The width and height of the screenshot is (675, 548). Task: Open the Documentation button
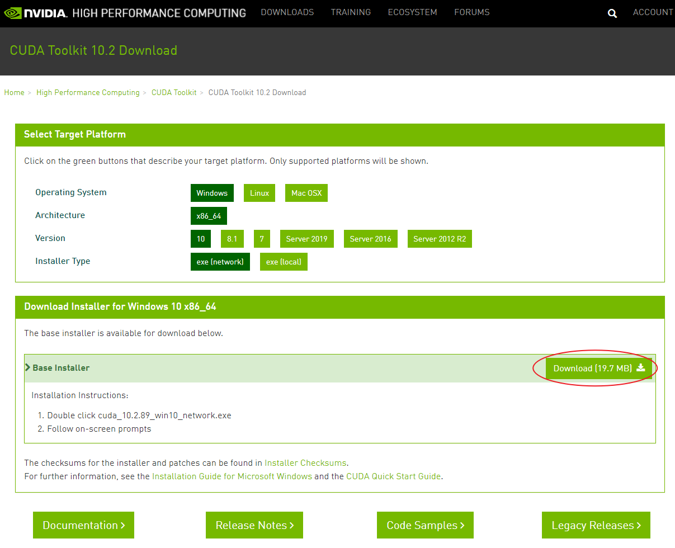pos(83,525)
